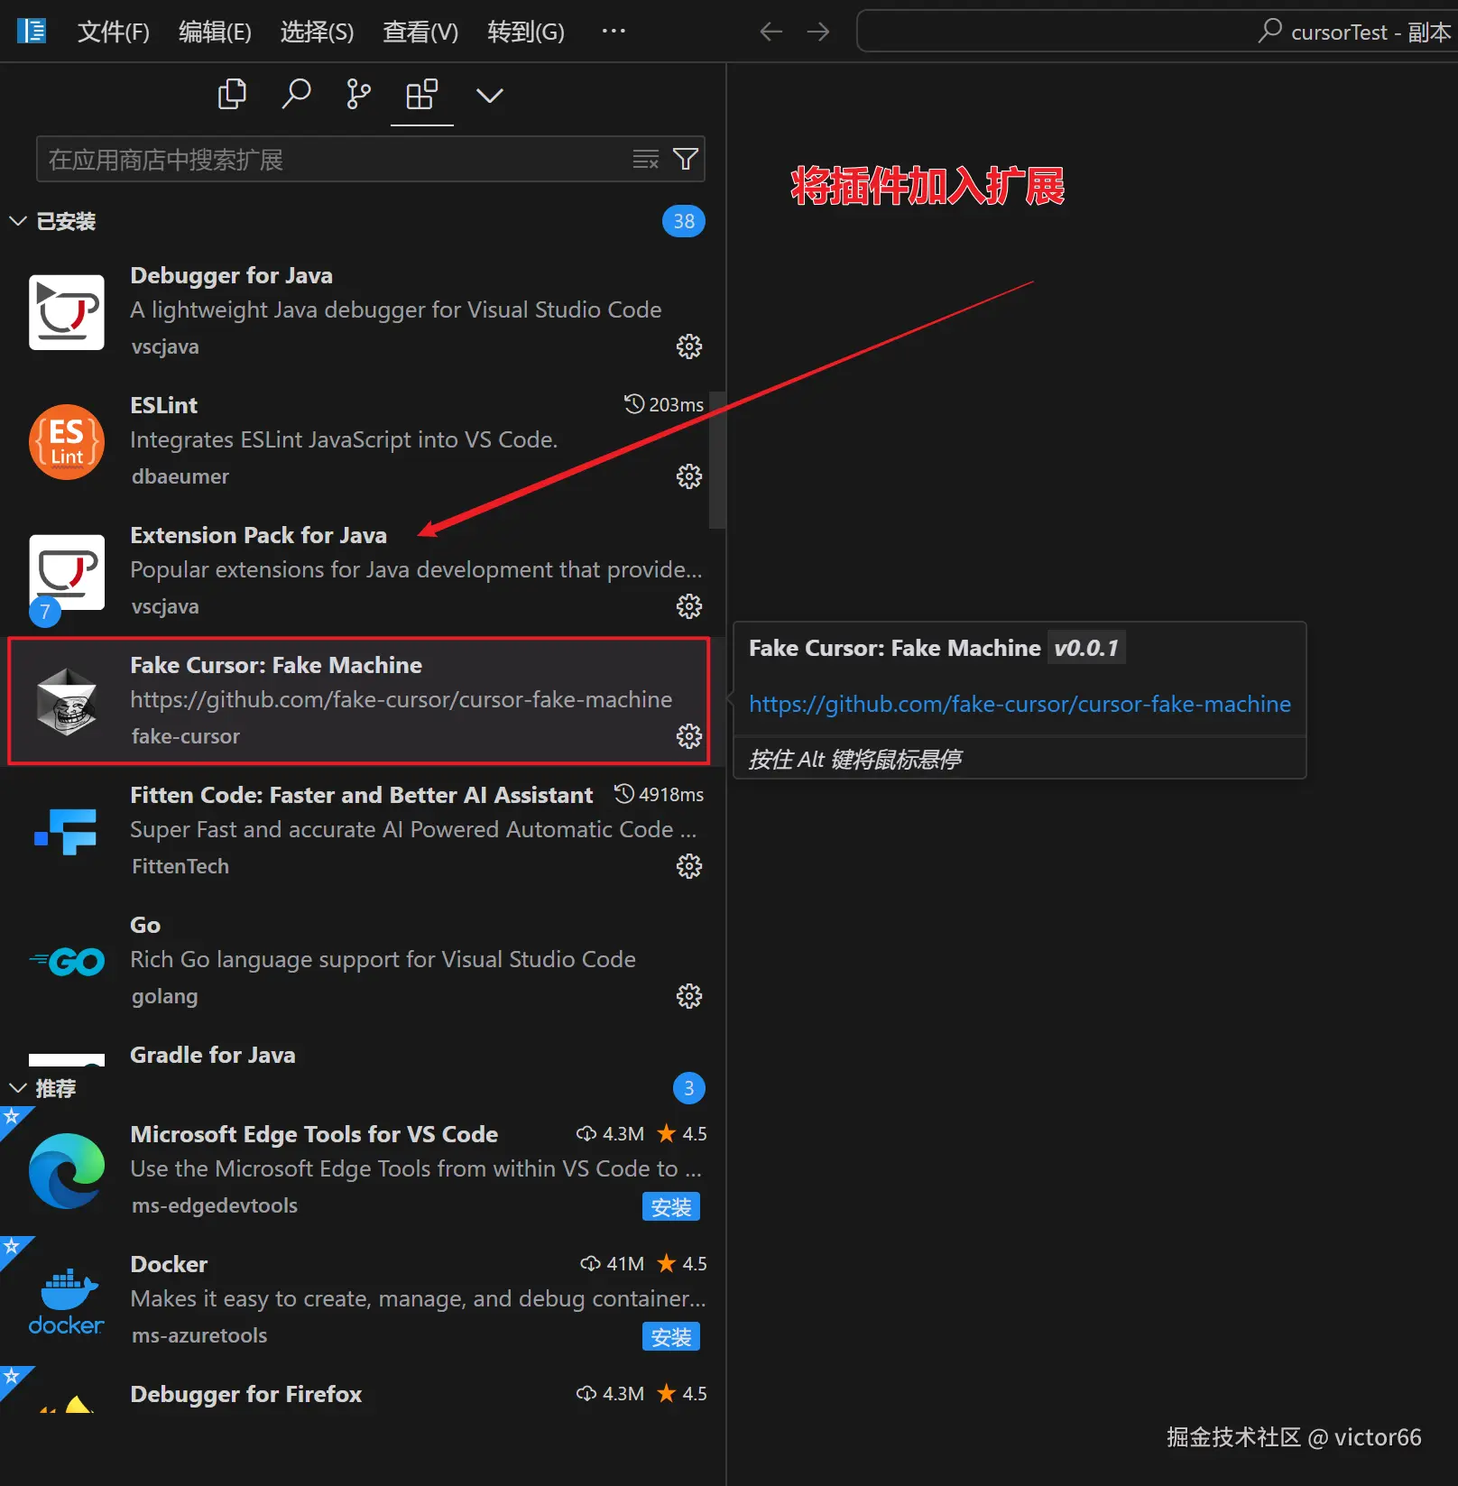Select Debugger for Java extension title
This screenshot has height=1486, width=1458.
(232, 275)
